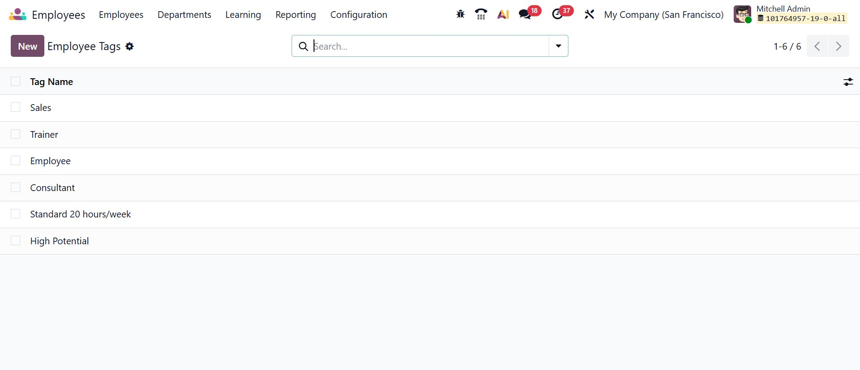Open company switcher My Company (San Francisco)
The image size is (860, 370).
click(x=664, y=15)
